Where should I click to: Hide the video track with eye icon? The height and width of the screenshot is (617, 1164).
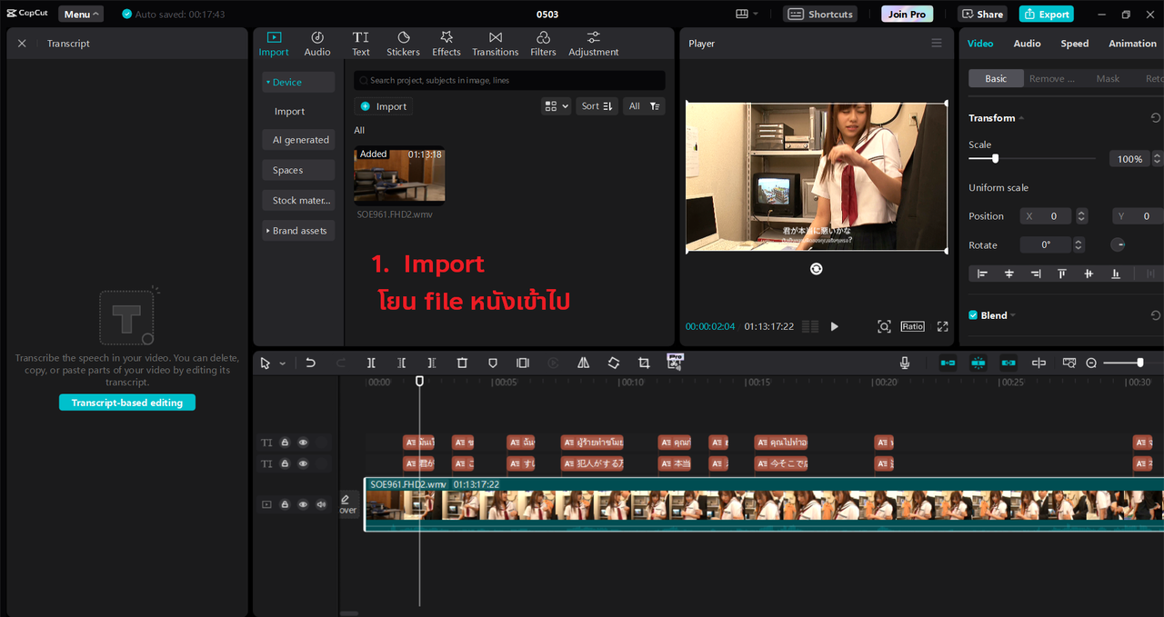pyautogui.click(x=303, y=504)
